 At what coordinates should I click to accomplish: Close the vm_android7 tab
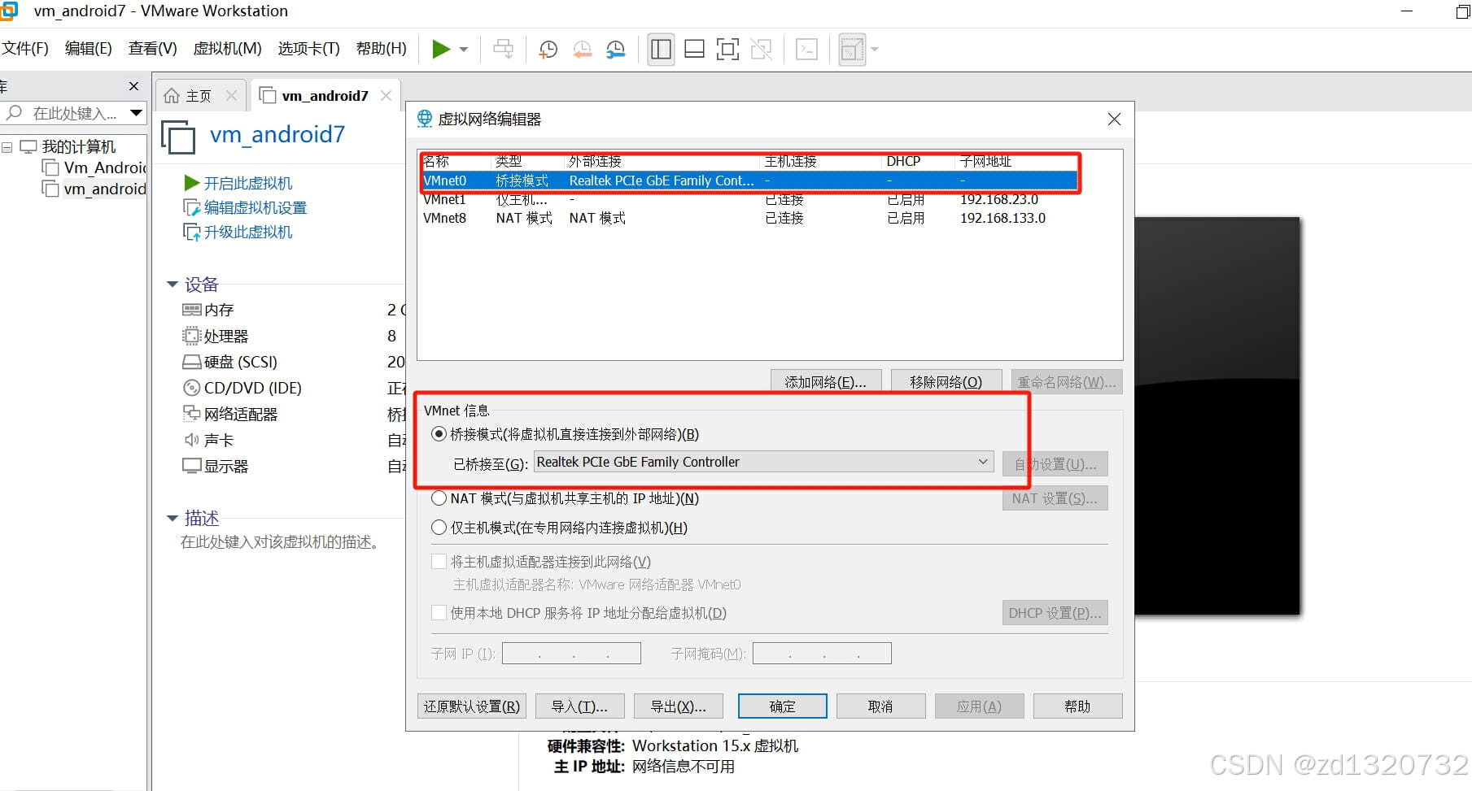click(386, 96)
